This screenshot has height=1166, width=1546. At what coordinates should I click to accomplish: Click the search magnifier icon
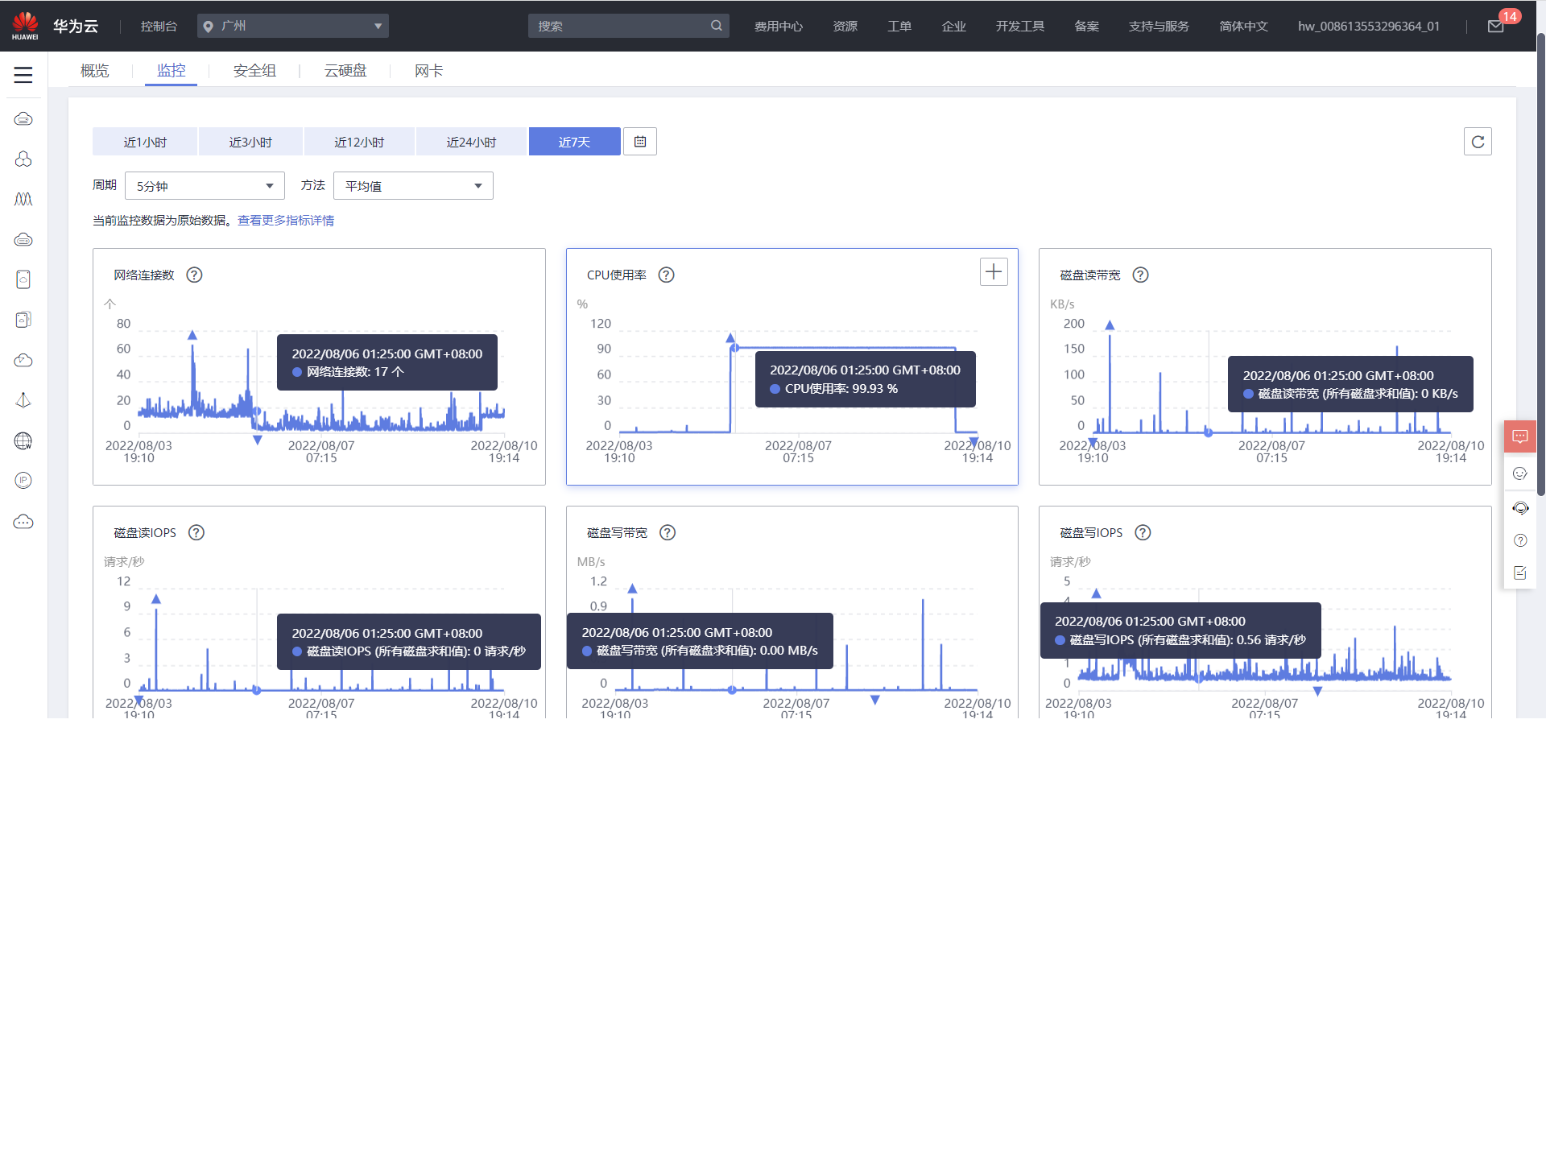point(716,26)
